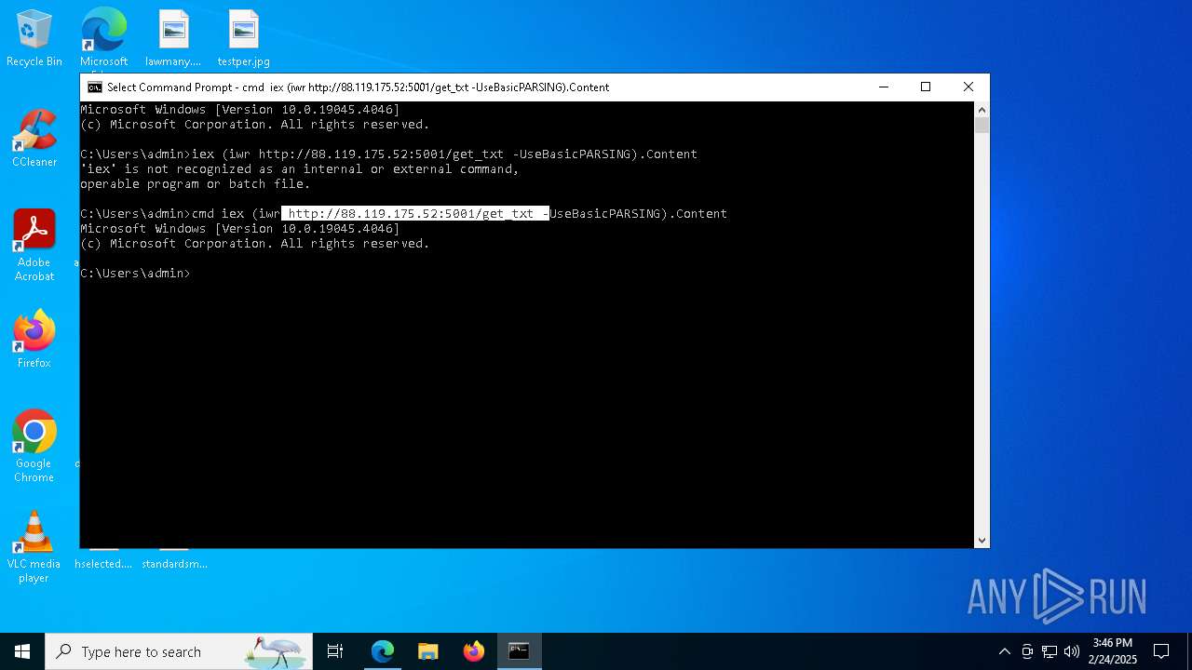1192x670 pixels.
Task: Launch VLC media player desktop shortcut
Action: (34, 547)
